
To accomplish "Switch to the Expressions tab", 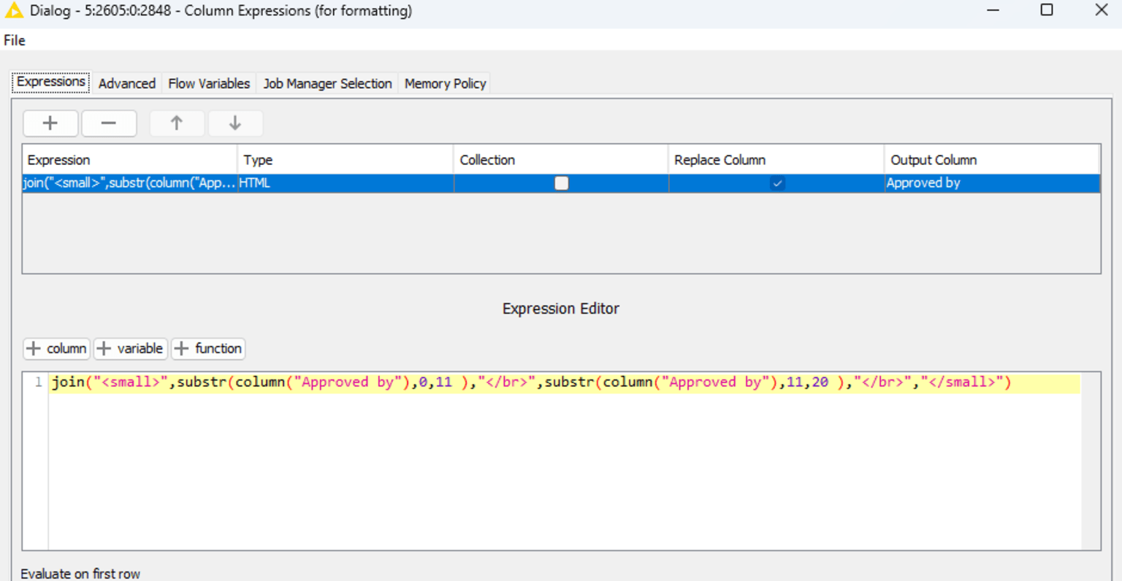I will click(51, 82).
